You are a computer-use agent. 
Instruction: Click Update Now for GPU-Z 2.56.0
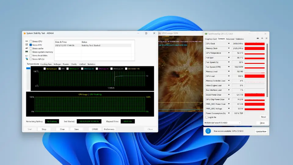(x=261, y=131)
